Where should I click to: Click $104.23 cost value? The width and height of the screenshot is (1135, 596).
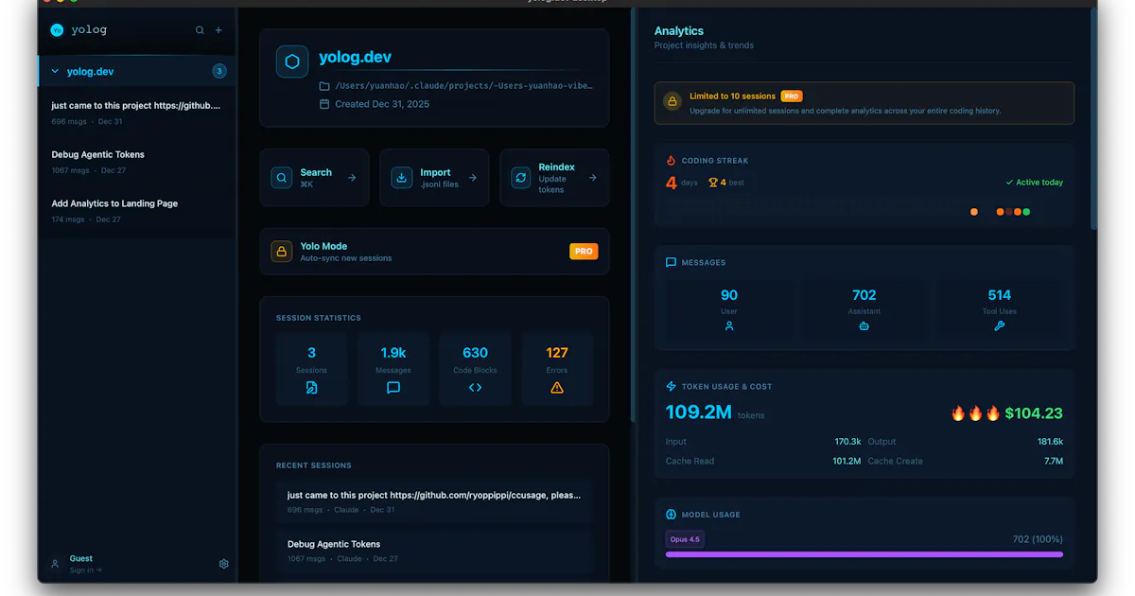tap(1034, 413)
